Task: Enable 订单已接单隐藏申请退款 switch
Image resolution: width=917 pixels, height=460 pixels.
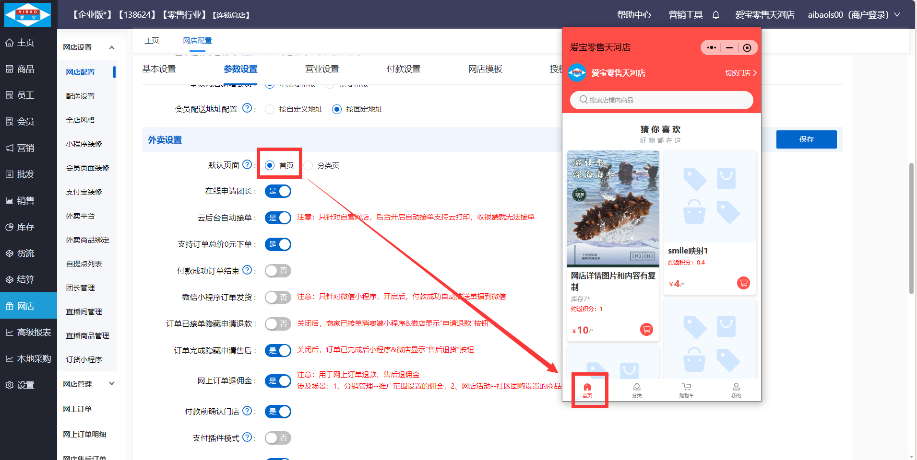Action: pos(278,324)
